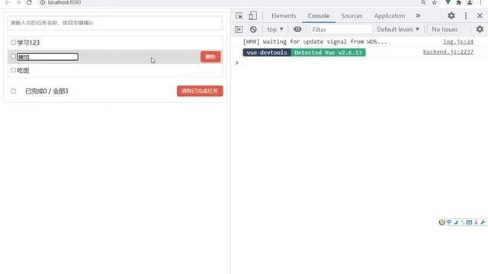Delete the task using red 删除 button

[210, 56]
